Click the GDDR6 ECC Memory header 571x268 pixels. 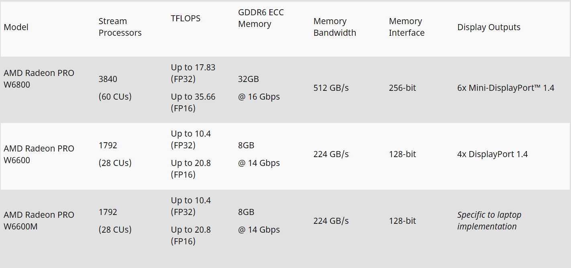(x=261, y=18)
